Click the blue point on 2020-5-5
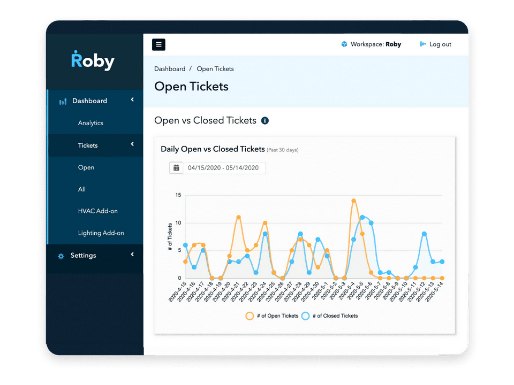 pyautogui.click(x=362, y=218)
